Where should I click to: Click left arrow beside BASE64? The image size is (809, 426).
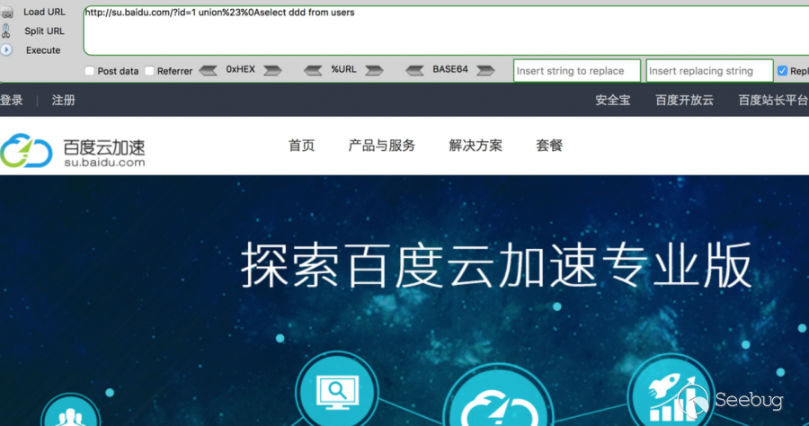[x=414, y=70]
